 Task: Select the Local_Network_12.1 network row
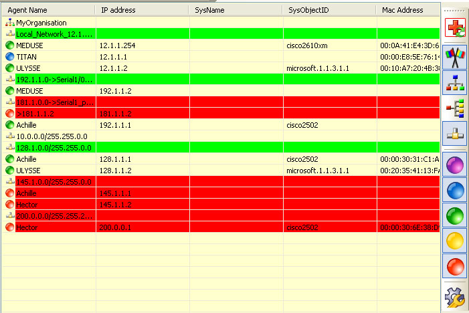point(221,34)
